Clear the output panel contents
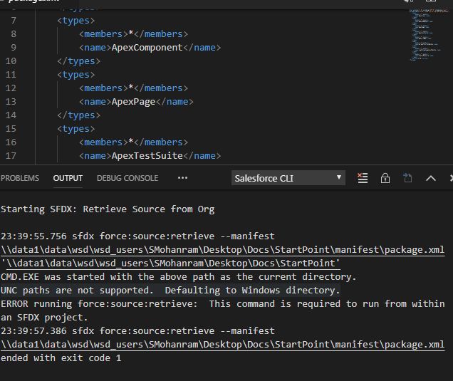 (x=363, y=178)
